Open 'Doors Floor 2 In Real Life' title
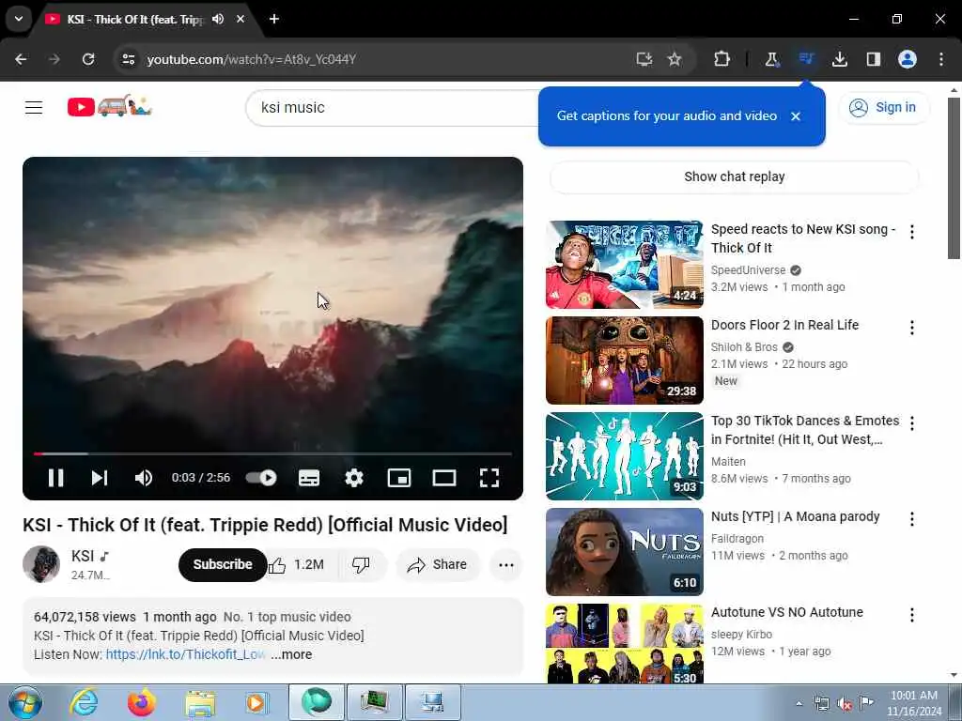Viewport: 962px width, 721px height. pyautogui.click(x=784, y=325)
